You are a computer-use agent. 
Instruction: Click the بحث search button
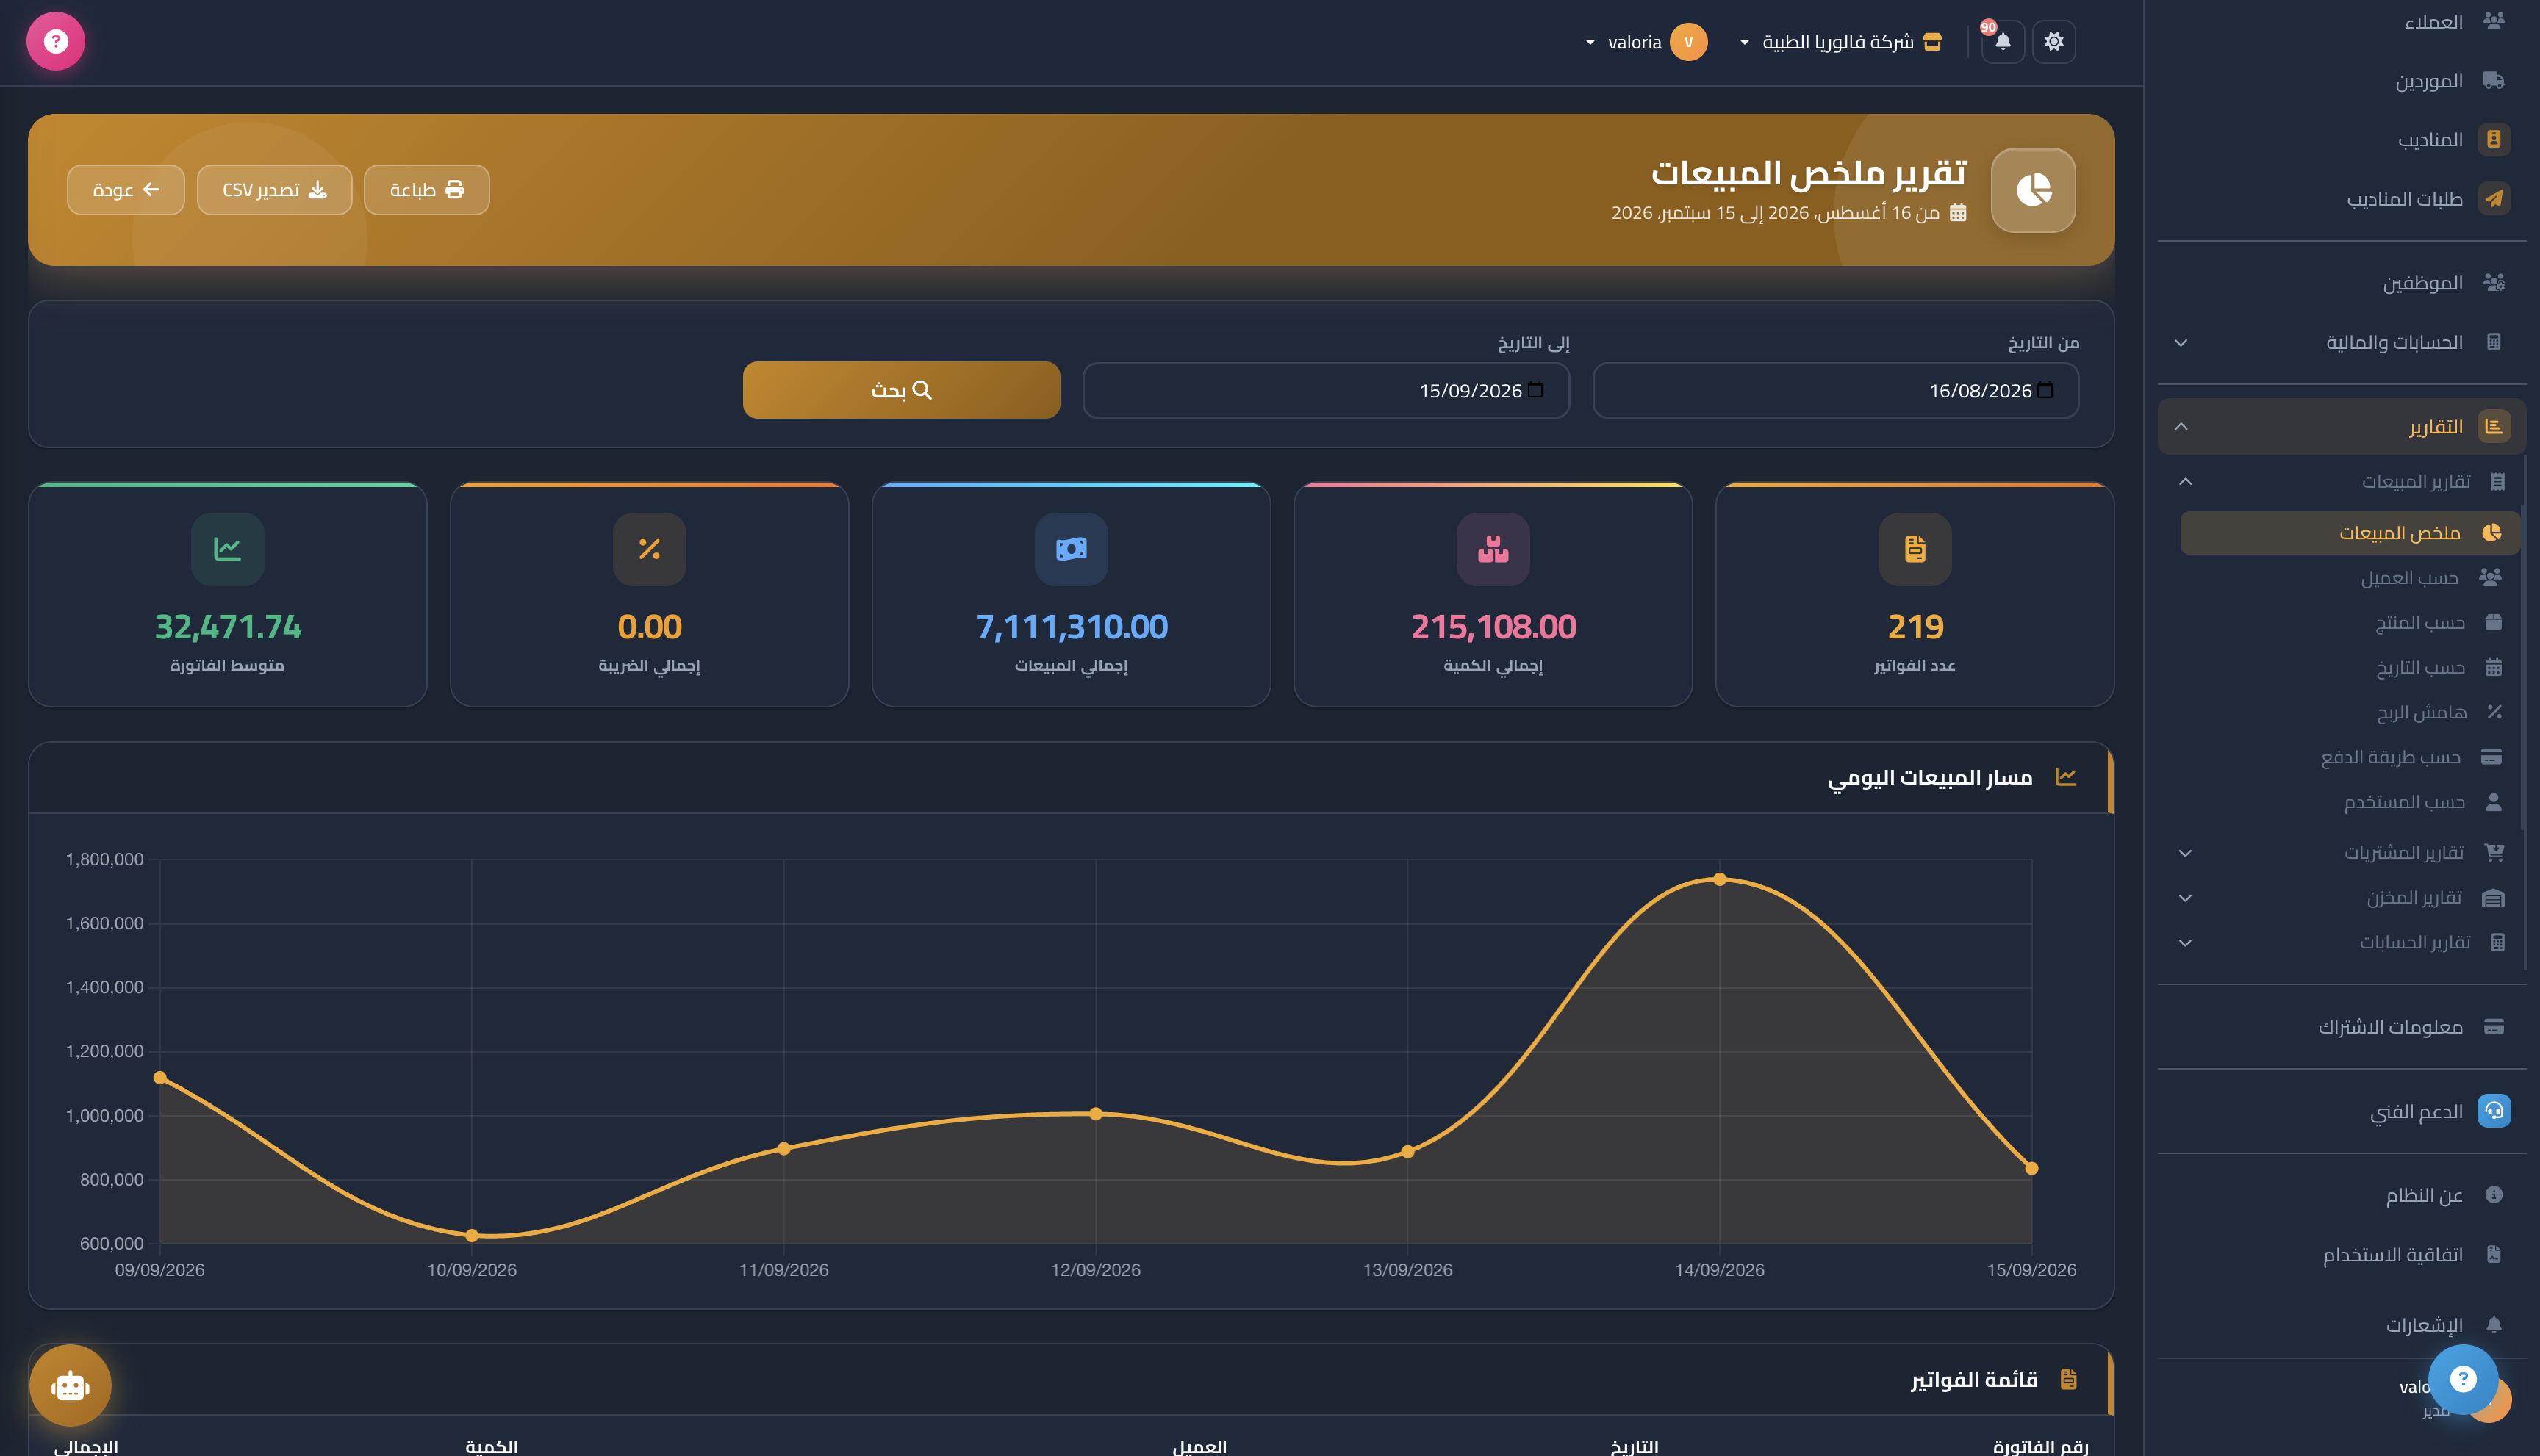pyautogui.click(x=901, y=390)
